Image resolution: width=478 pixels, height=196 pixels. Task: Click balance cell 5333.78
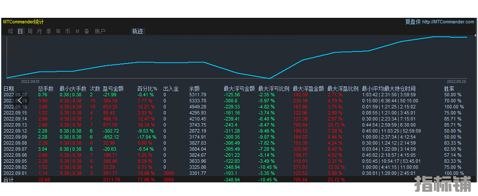(x=197, y=100)
